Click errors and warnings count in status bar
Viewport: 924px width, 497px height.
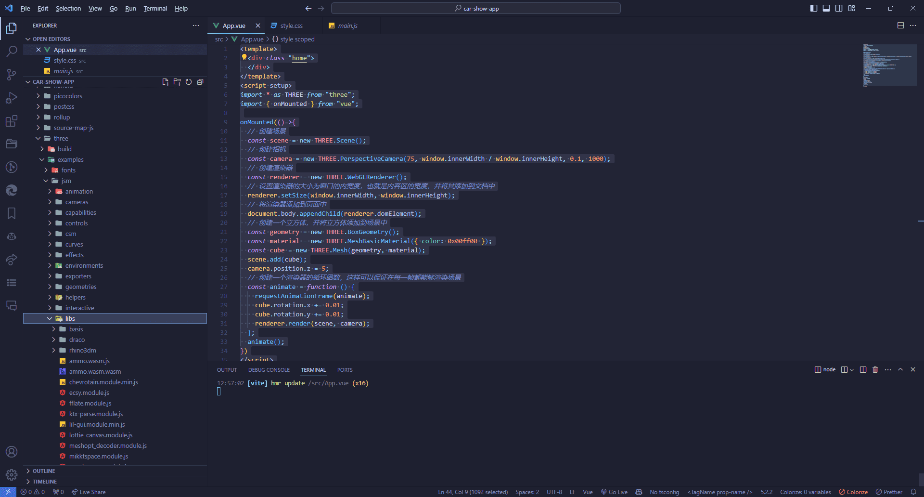33,492
